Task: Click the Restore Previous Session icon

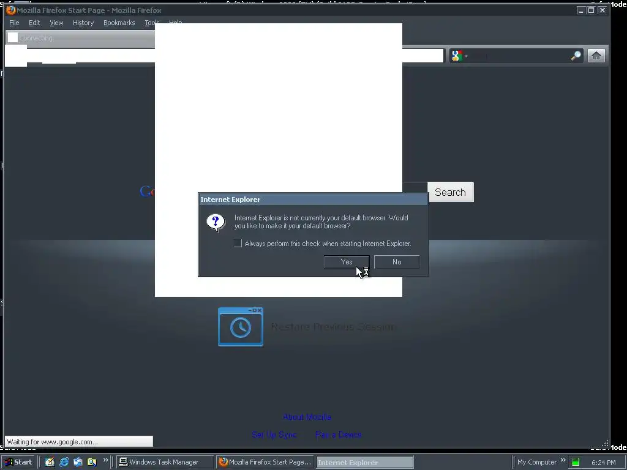Action: (241, 327)
